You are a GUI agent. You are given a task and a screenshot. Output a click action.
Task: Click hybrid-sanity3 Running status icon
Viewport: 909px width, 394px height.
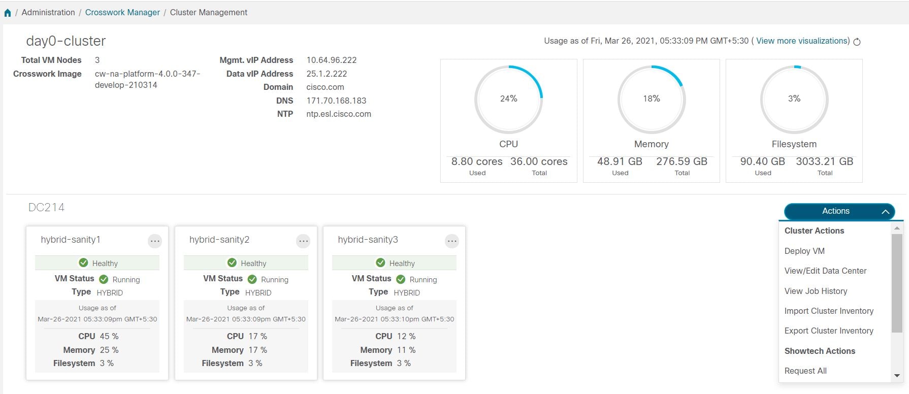tap(401, 279)
